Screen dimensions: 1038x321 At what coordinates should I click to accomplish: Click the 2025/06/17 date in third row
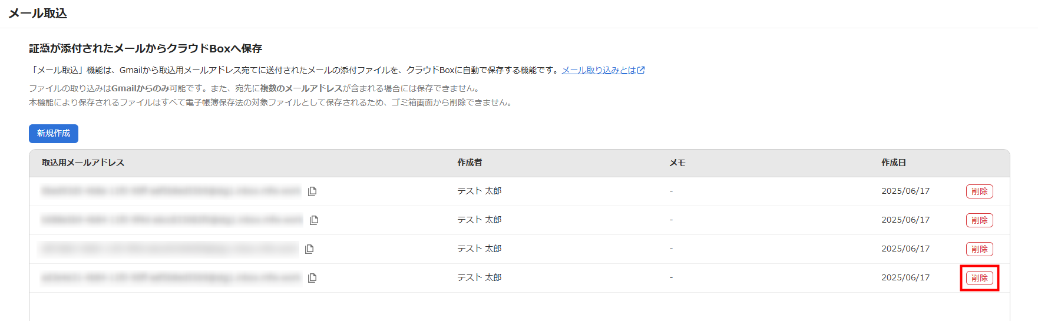click(x=905, y=249)
